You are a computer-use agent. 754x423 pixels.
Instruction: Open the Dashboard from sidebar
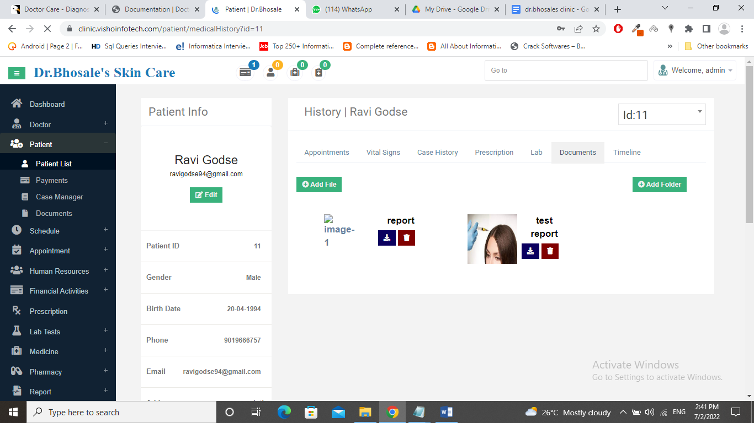coord(47,104)
